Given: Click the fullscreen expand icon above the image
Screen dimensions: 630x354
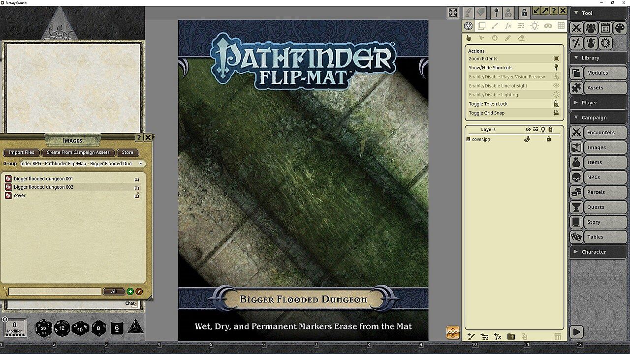Looking at the screenshot, I should (x=453, y=13).
